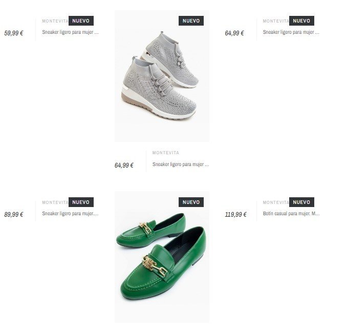Viewport: 346px width, 330px height.
Task: Open the sneaker title next to 59,99 € price
Action: [70, 32]
